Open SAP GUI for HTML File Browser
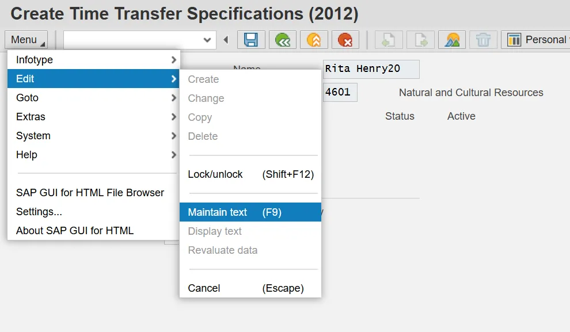This screenshot has height=332, width=570. (90, 193)
